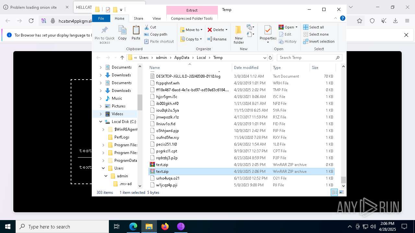Screen dimensions: 415x233
Task: Open Tor Browser taskbar icon
Action: (181, 227)
